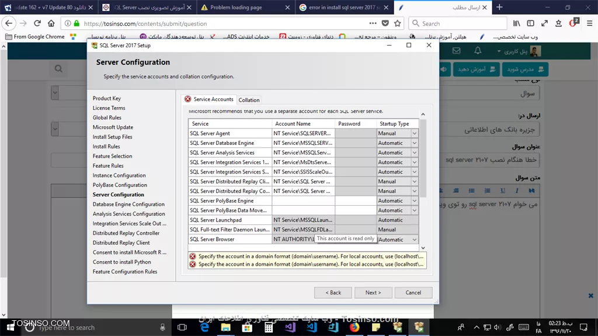Click the messages envelope icon on Tosinso page
598x336 pixels.
(x=457, y=51)
